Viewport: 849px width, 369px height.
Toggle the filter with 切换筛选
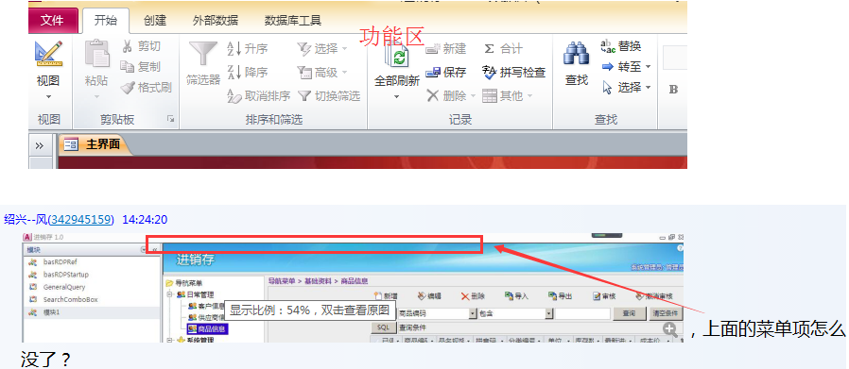tap(329, 96)
